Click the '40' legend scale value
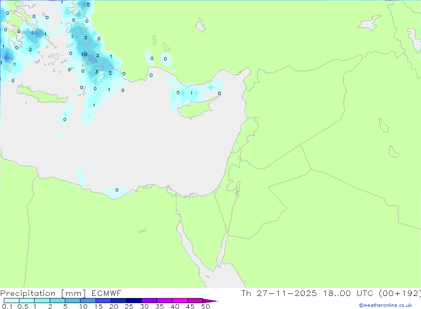This screenshot has height=309, width=421. 175,306
